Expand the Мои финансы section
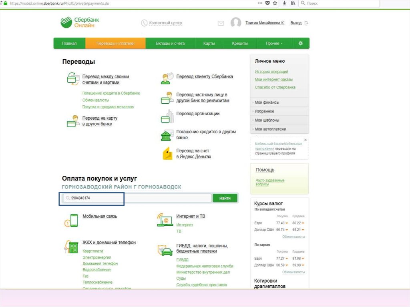The height and width of the screenshot is (307, 410). point(267,102)
